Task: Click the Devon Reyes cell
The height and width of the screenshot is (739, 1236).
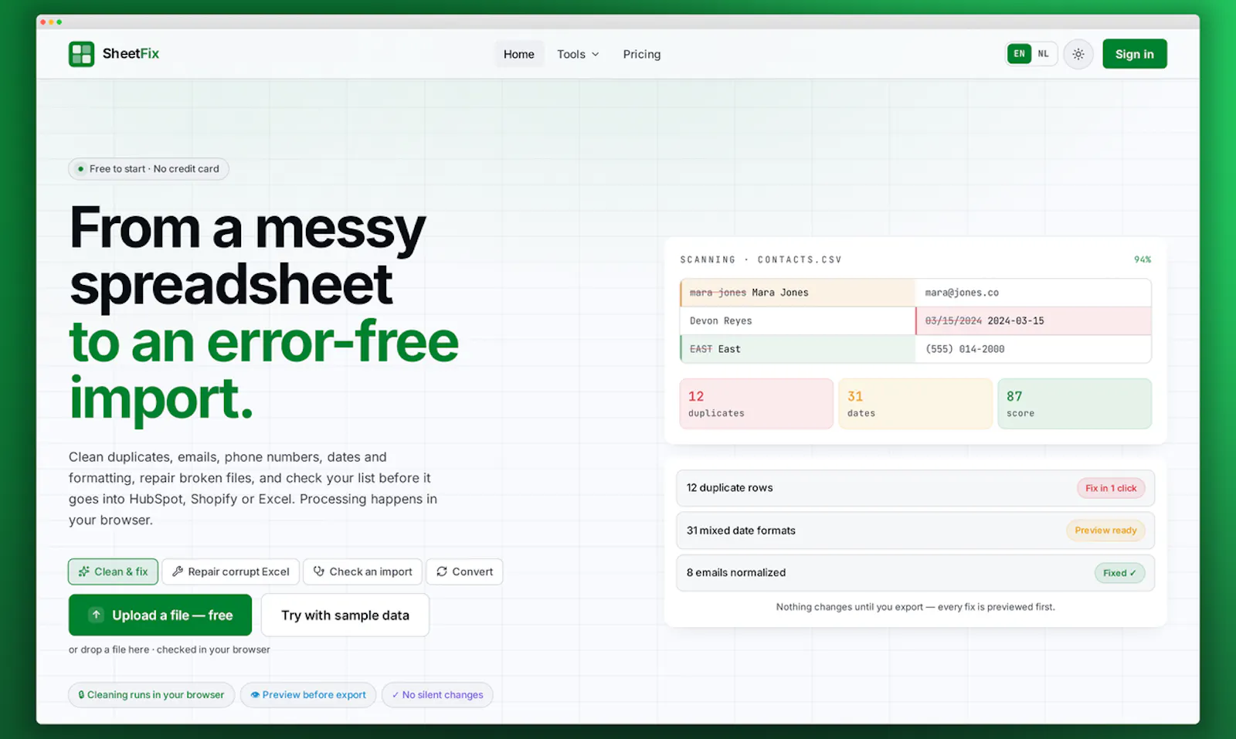Action: pyautogui.click(x=797, y=320)
